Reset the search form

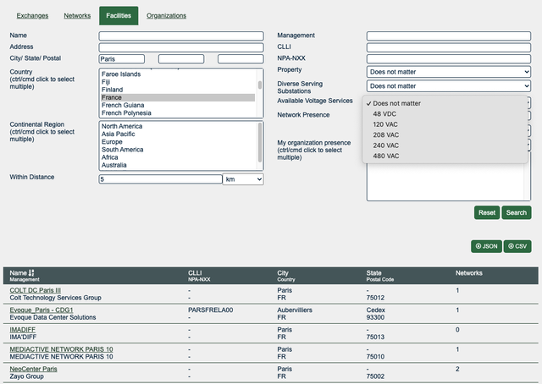487,212
